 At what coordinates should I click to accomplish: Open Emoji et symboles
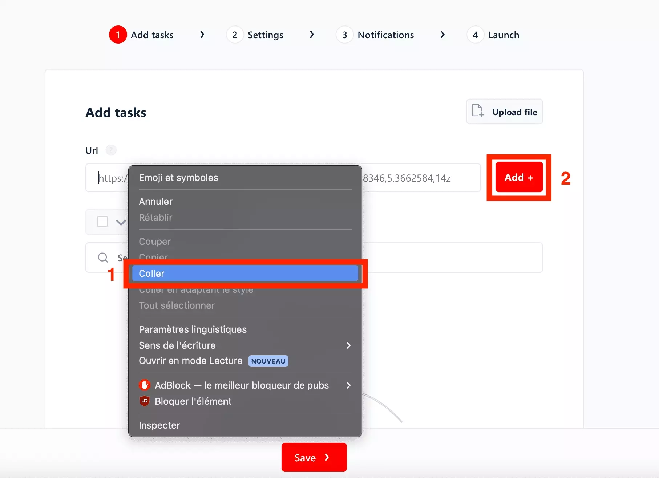(178, 178)
